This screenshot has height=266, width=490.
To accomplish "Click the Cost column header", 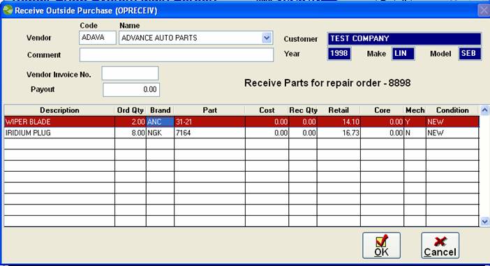I will (x=267, y=110).
